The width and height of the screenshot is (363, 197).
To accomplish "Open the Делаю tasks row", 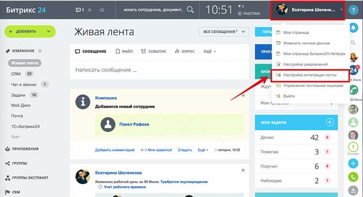I will [x=296, y=138].
